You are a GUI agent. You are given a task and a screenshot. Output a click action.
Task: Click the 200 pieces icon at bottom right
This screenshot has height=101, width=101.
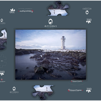point(89,90)
